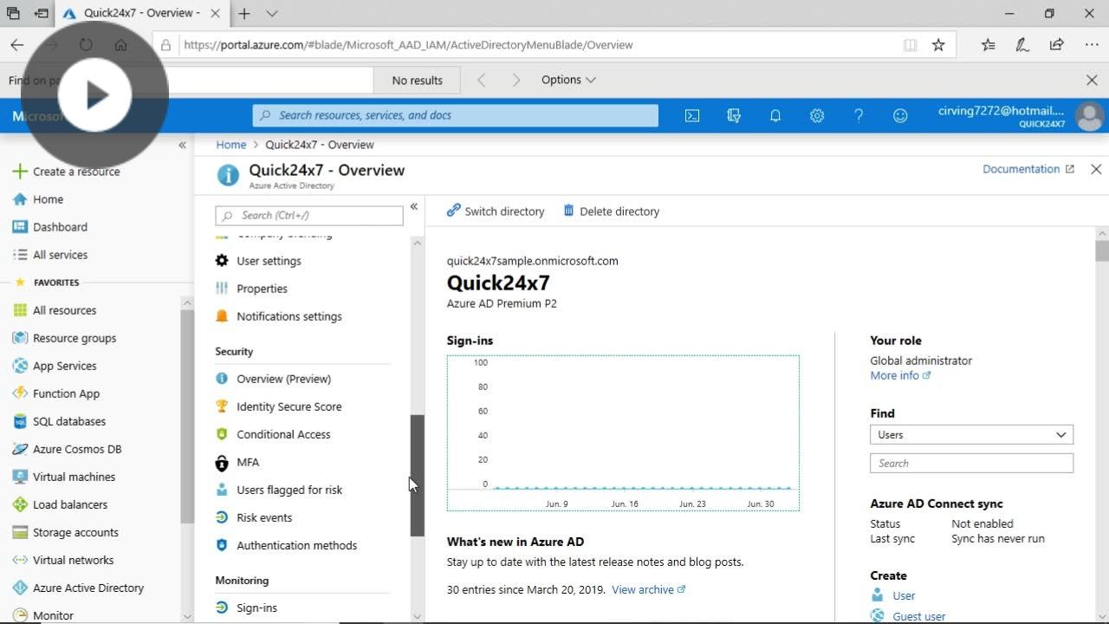Open Function App
The width and height of the screenshot is (1109, 624).
[56, 393]
